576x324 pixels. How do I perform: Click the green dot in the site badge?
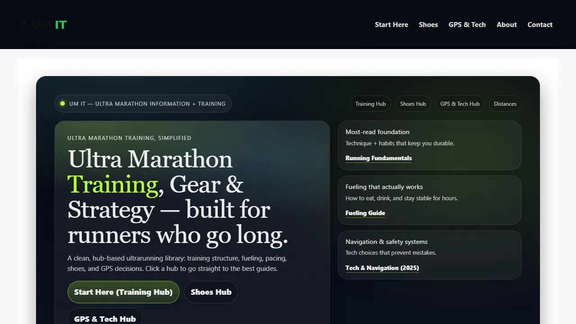coord(63,103)
